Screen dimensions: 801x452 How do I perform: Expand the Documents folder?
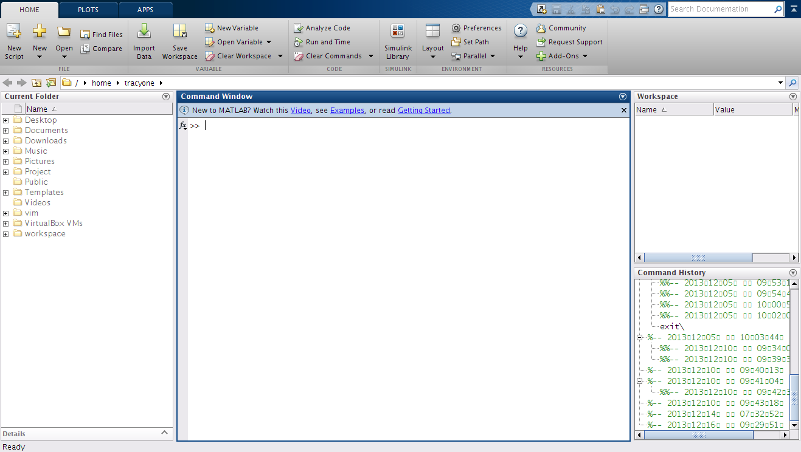[5, 131]
